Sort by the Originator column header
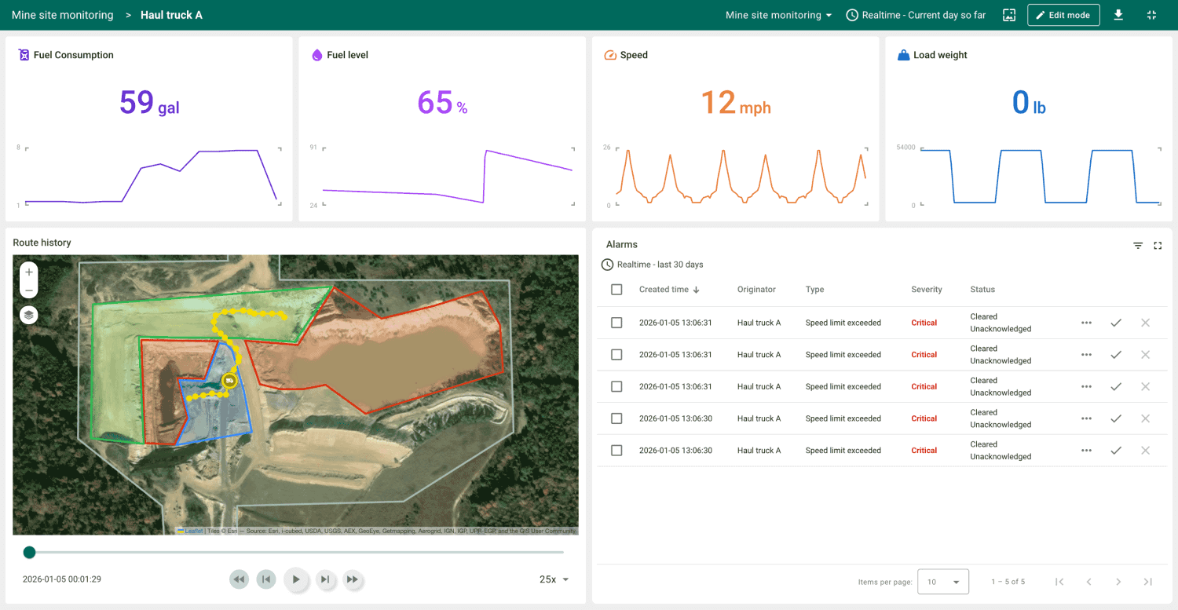The image size is (1178, 610). tap(756, 290)
